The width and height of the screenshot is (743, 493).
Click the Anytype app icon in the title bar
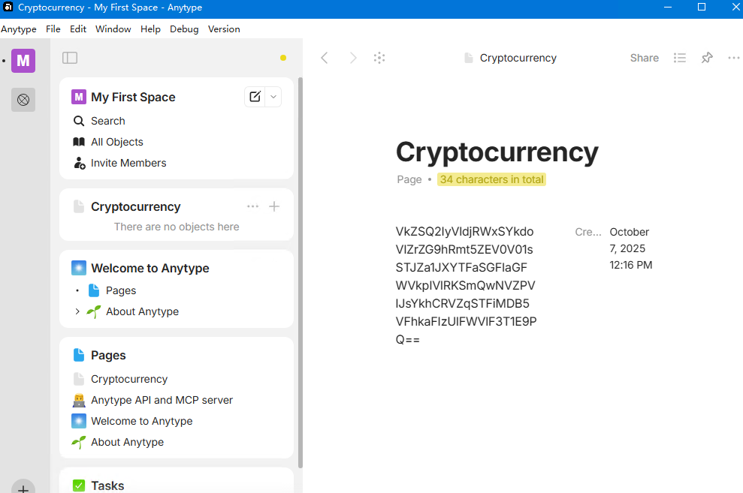click(8, 7)
